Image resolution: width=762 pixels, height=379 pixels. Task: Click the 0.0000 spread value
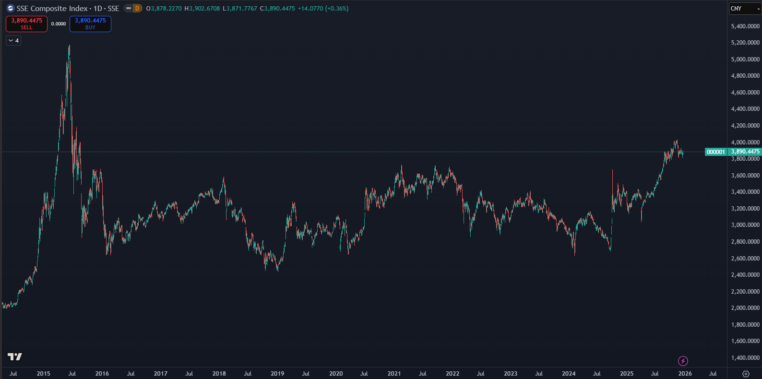[59, 24]
